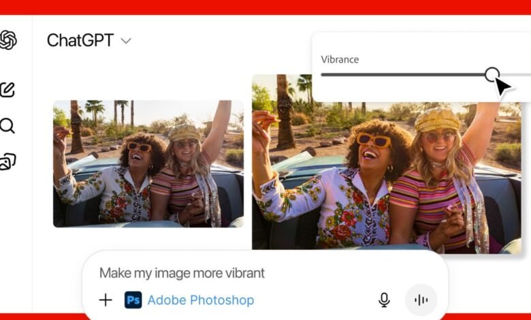Viewport: 531px width, 320px height.
Task: Click the ChatGPT title text
Action: click(80, 40)
